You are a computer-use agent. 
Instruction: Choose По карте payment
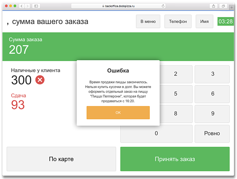click(x=61, y=159)
